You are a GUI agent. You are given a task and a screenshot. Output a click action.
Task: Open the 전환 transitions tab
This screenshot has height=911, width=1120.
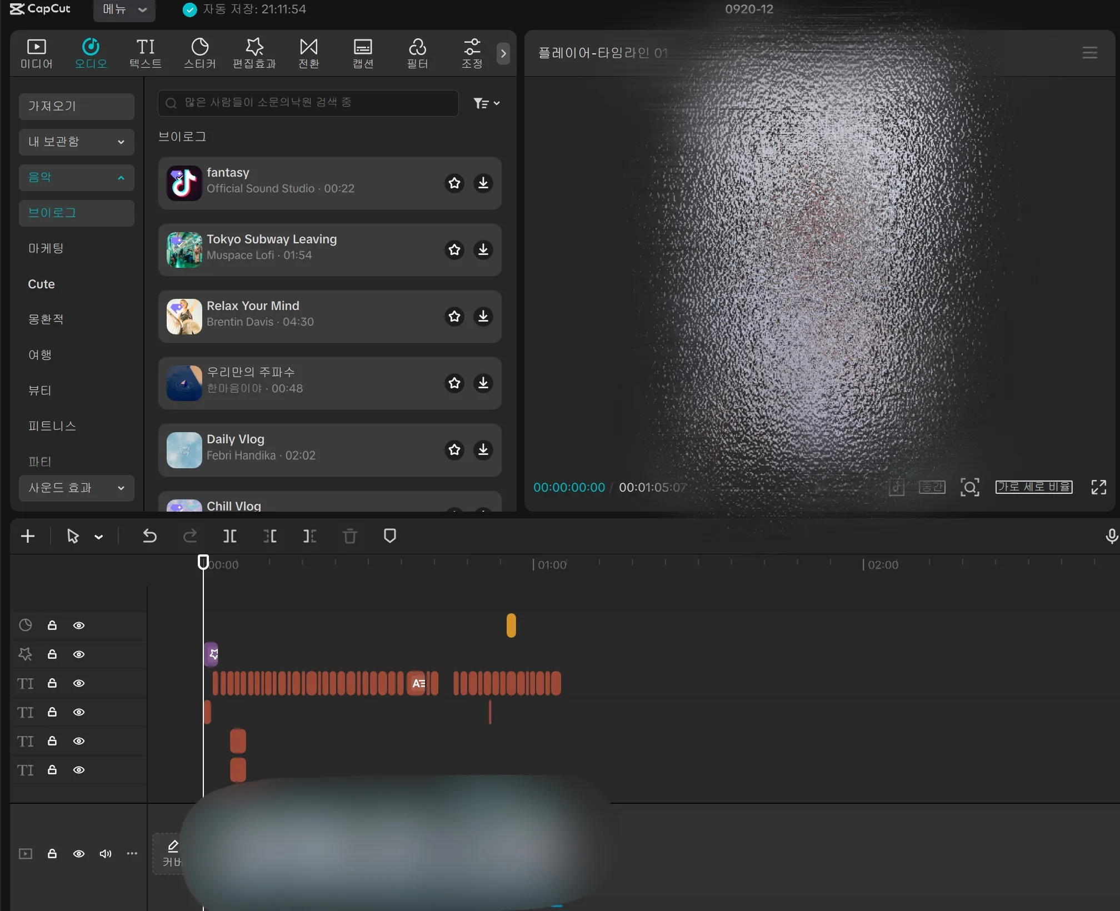pos(308,54)
